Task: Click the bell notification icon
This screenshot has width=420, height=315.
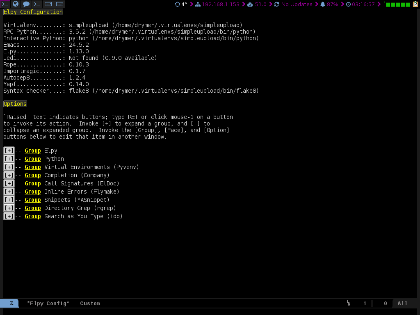Action: [323, 4]
